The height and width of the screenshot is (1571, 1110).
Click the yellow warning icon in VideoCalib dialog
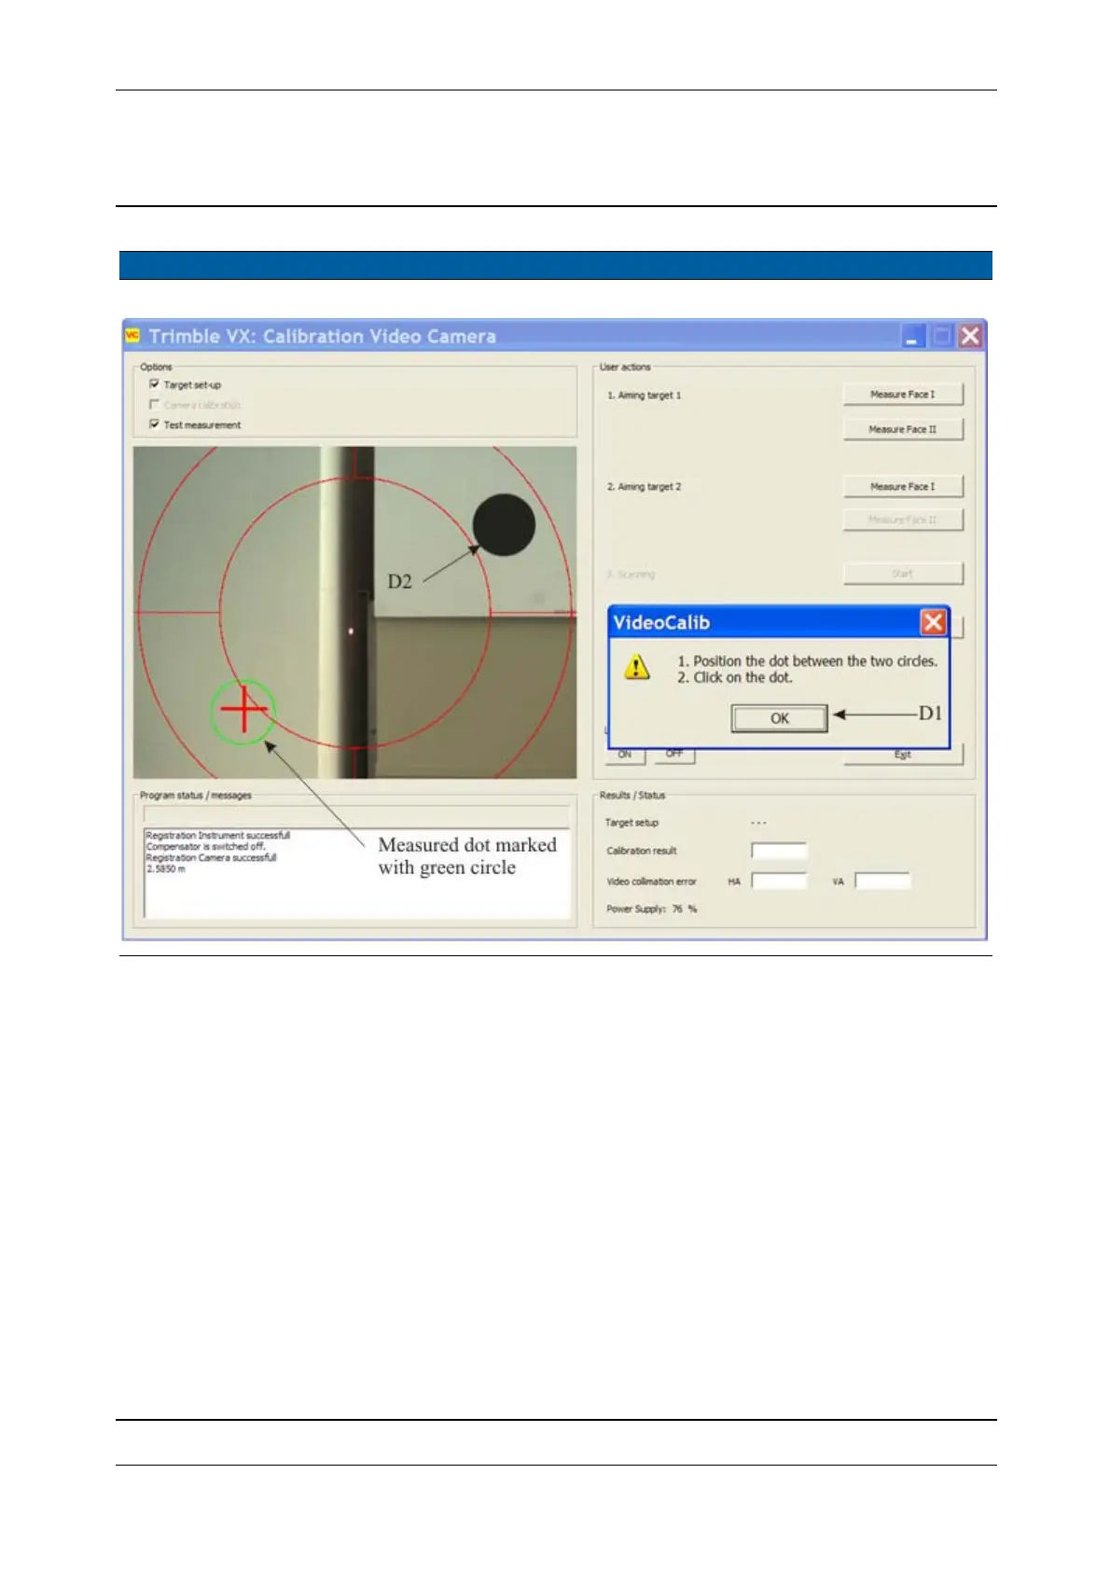[x=637, y=666]
